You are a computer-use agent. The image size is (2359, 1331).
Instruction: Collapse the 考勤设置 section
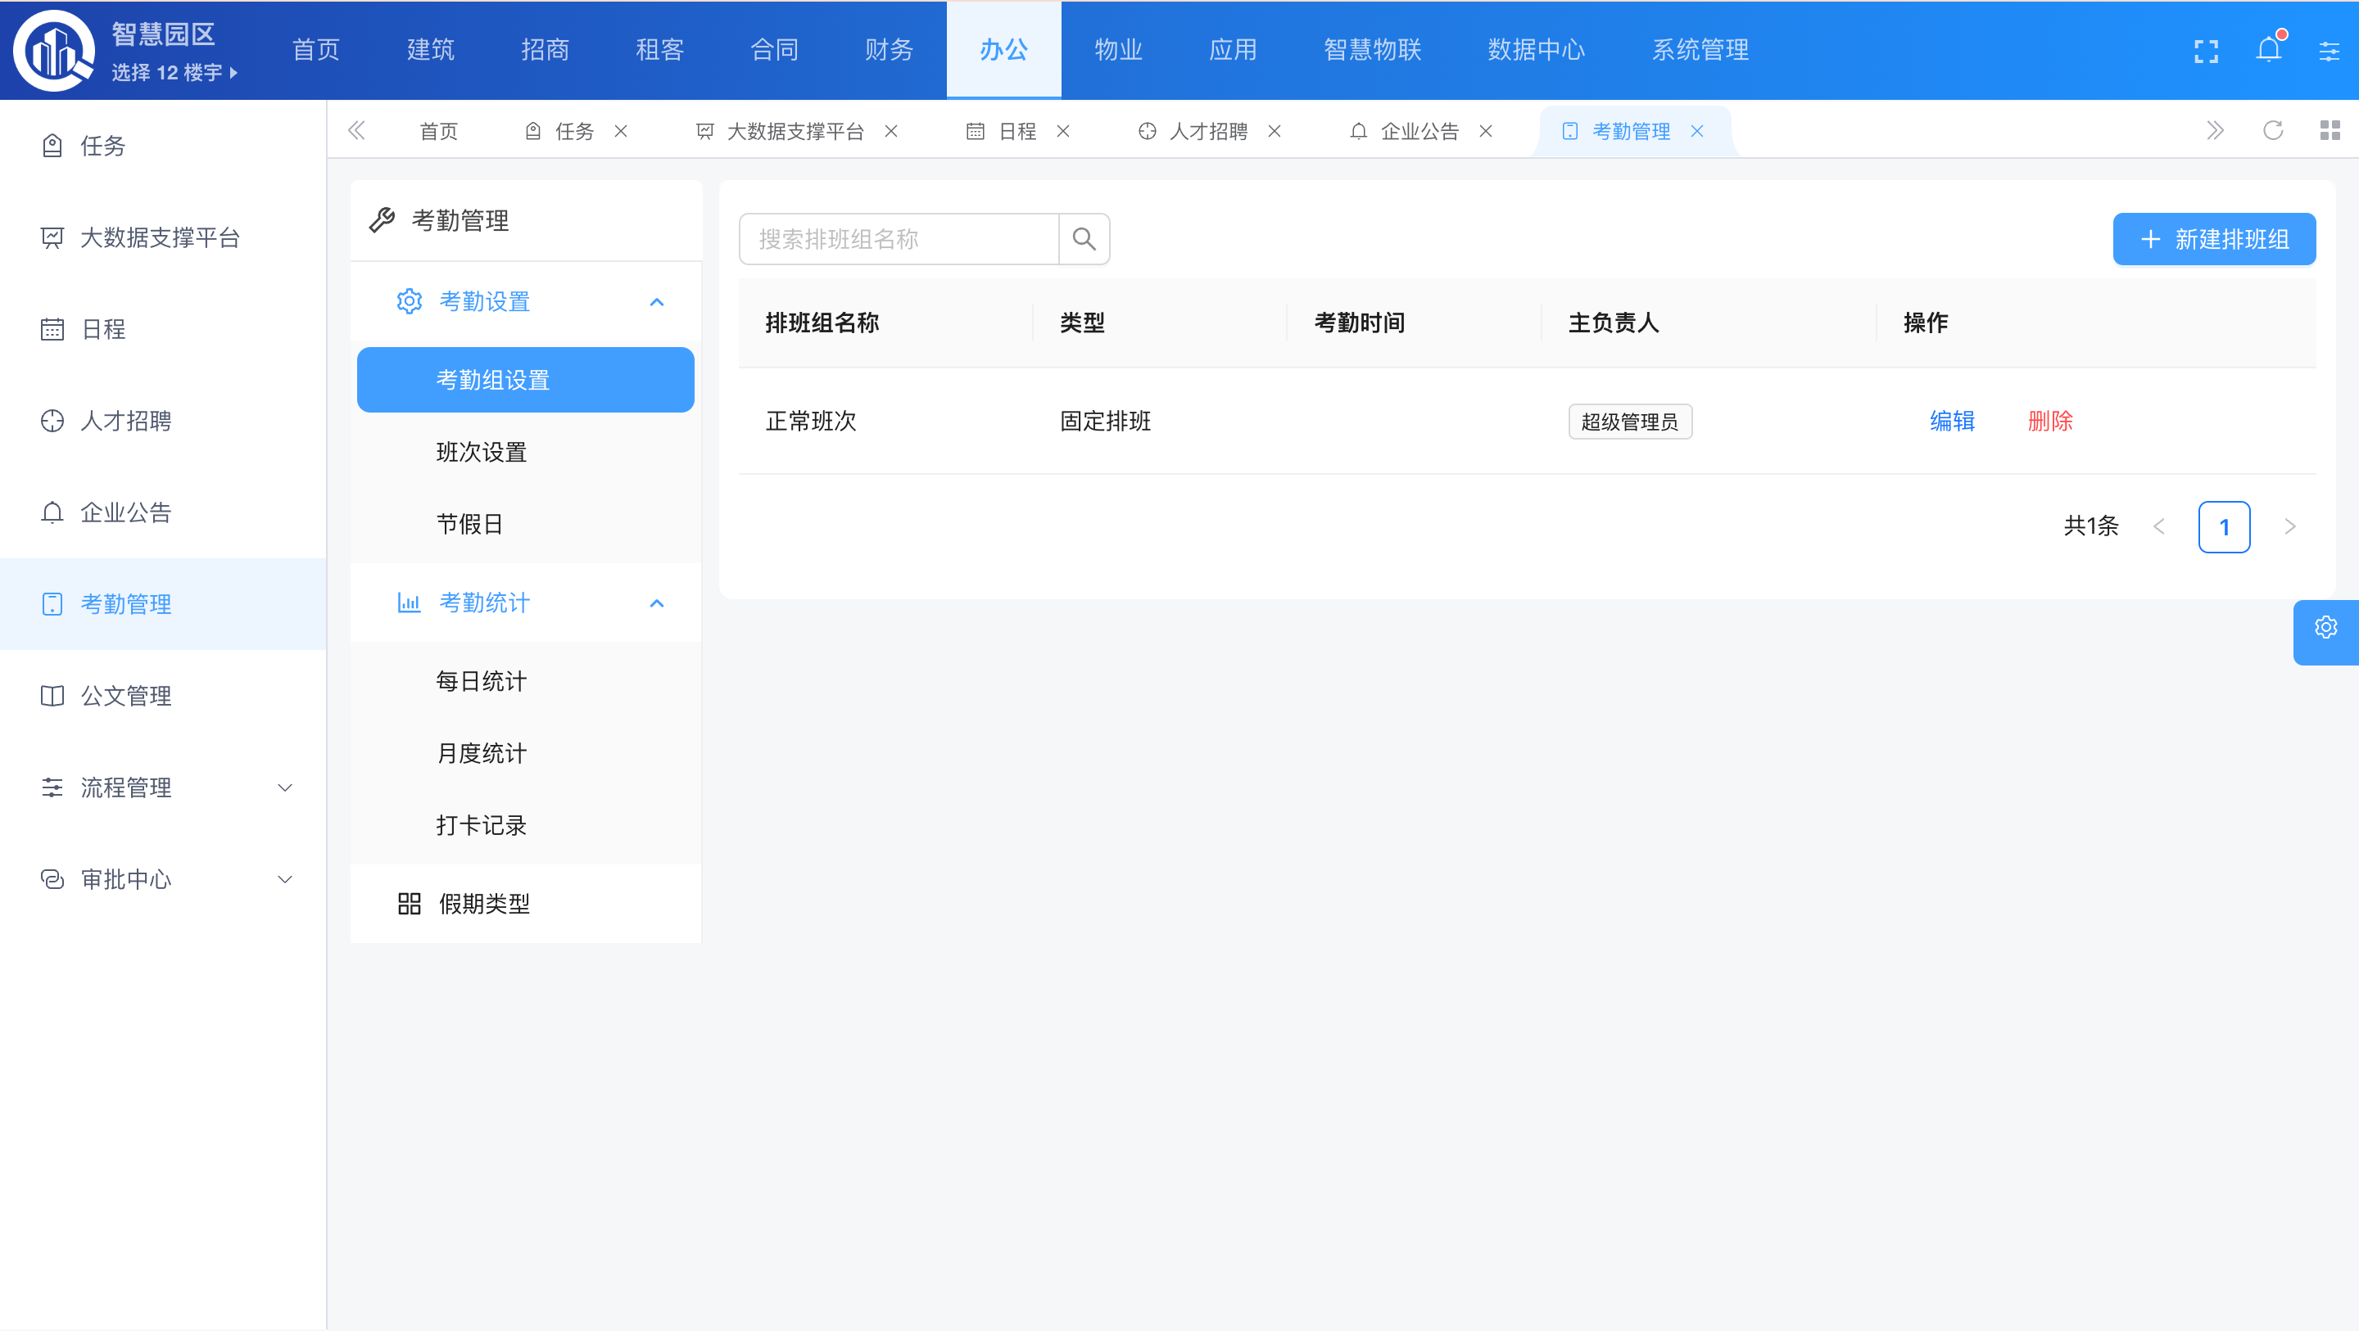(x=657, y=302)
